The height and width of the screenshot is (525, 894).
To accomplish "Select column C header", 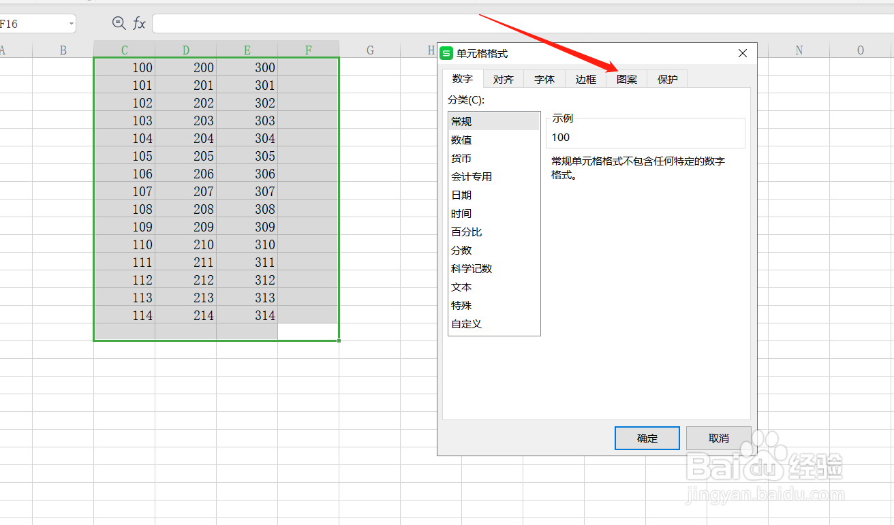I will pos(125,50).
